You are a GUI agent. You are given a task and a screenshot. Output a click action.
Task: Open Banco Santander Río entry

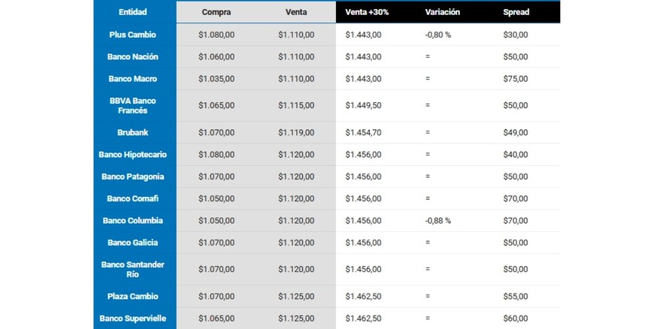click(133, 269)
